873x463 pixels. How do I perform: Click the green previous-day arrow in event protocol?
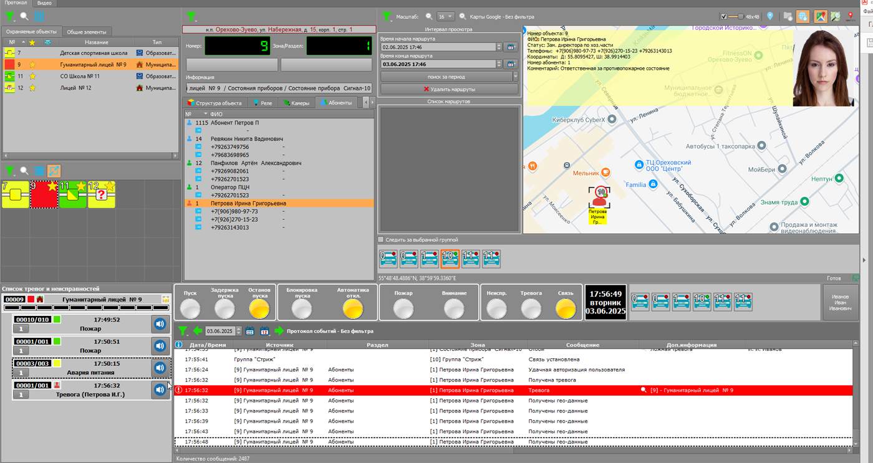[x=198, y=331]
